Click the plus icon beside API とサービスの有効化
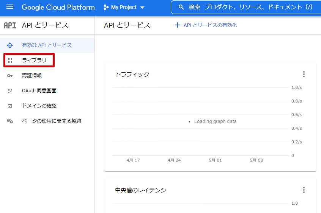321x213 pixels. tap(177, 25)
